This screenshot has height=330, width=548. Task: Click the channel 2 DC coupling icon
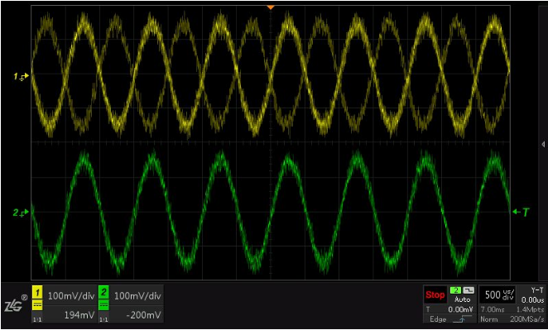coord(103,305)
